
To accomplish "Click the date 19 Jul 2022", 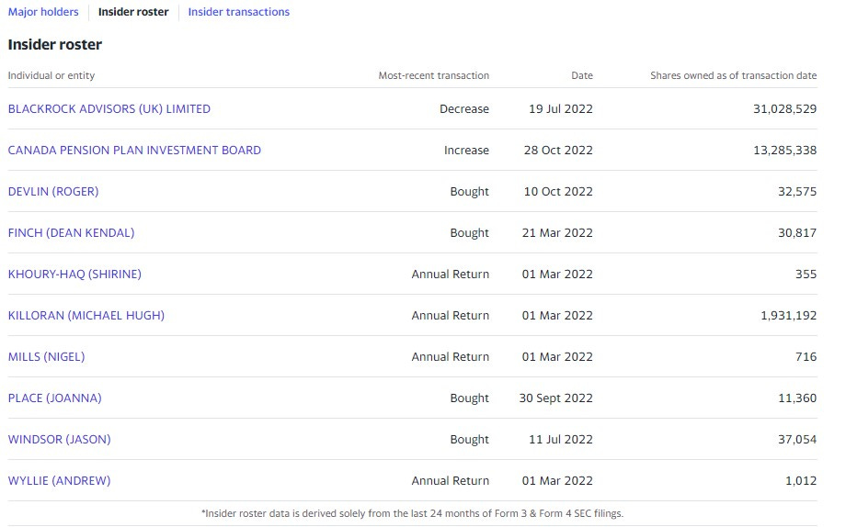I will 561,109.
